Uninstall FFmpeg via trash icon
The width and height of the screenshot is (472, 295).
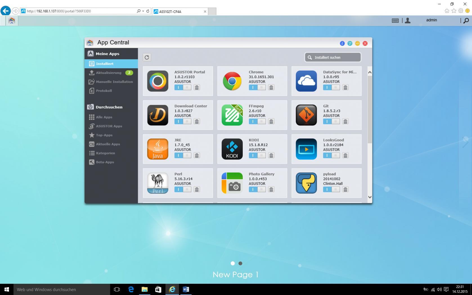271,121
